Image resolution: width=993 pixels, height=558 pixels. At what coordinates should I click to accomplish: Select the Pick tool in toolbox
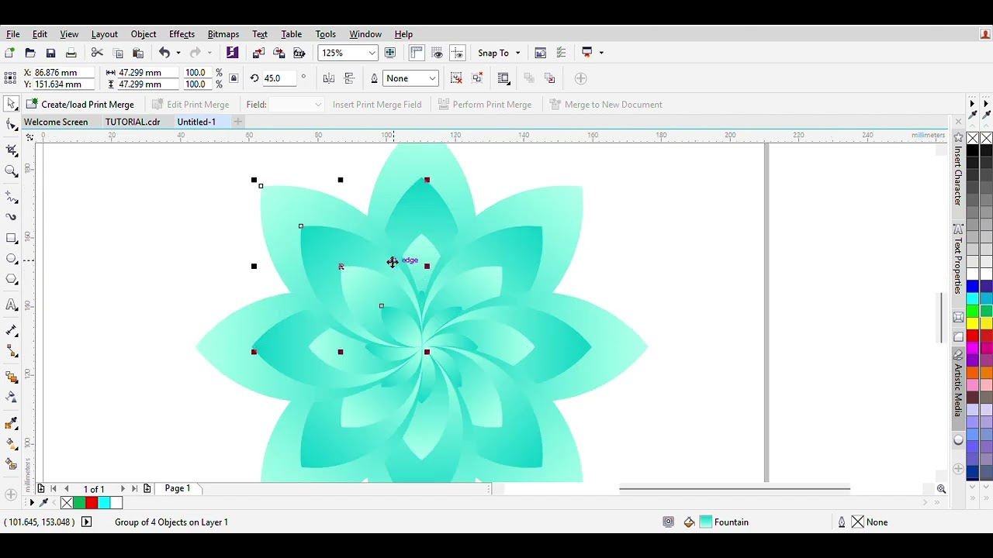(11, 104)
